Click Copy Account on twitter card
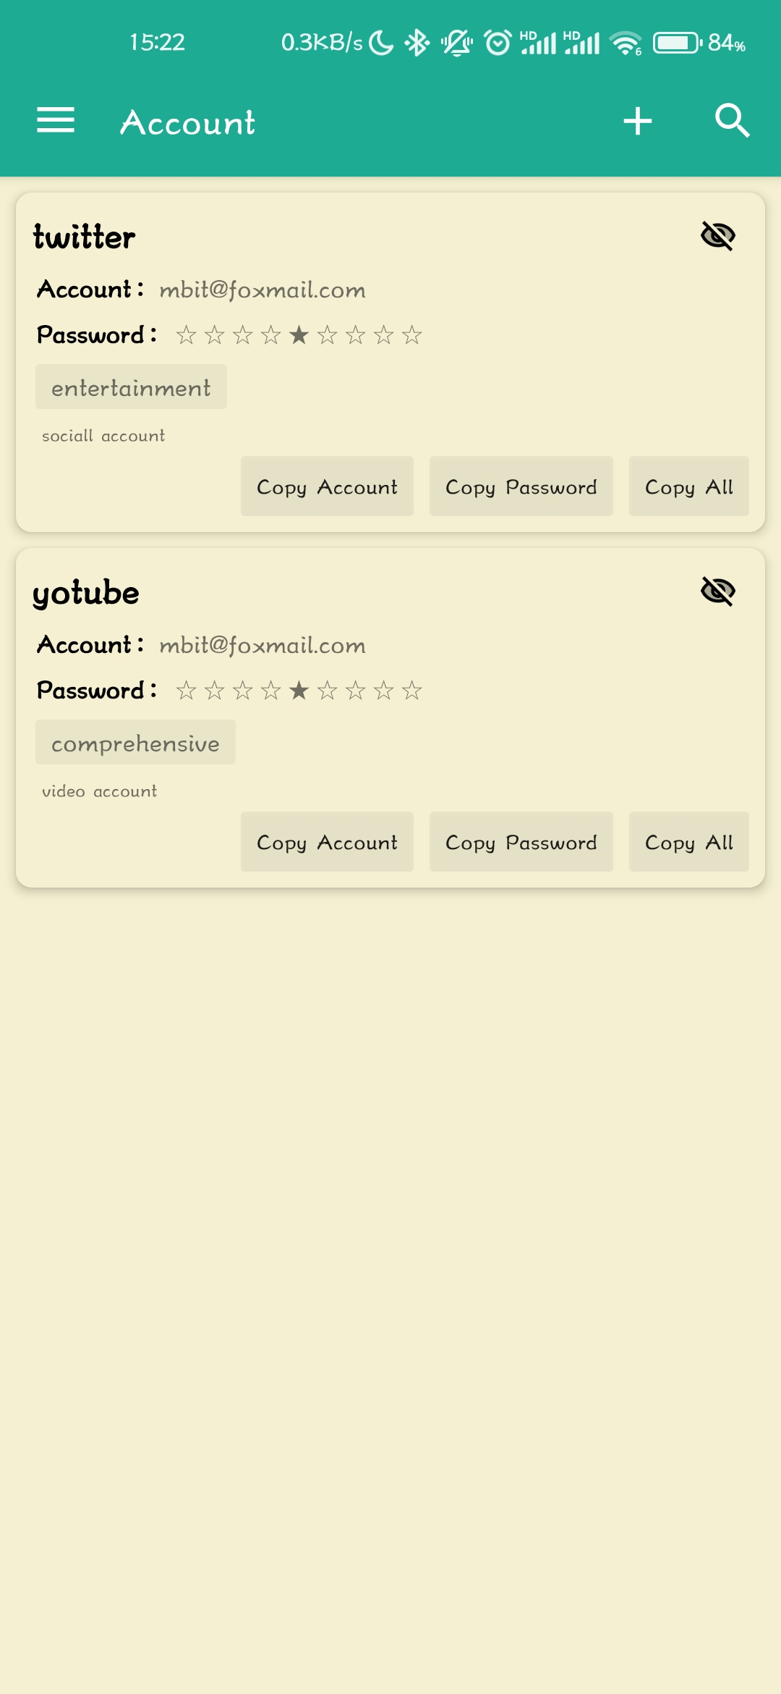This screenshot has height=1694, width=781. 327,486
